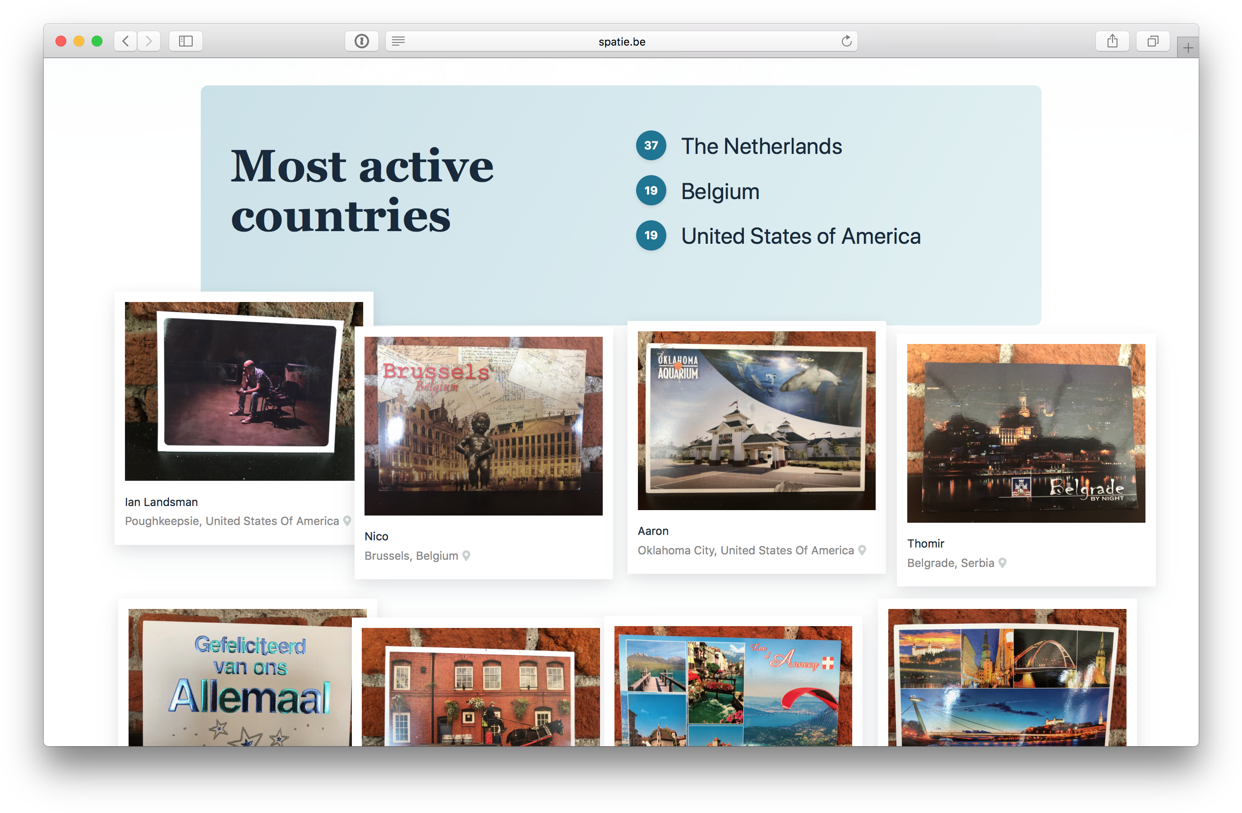Image resolution: width=1242 pixels, height=813 pixels.
Task: Open the Share sheet
Action: (1113, 41)
